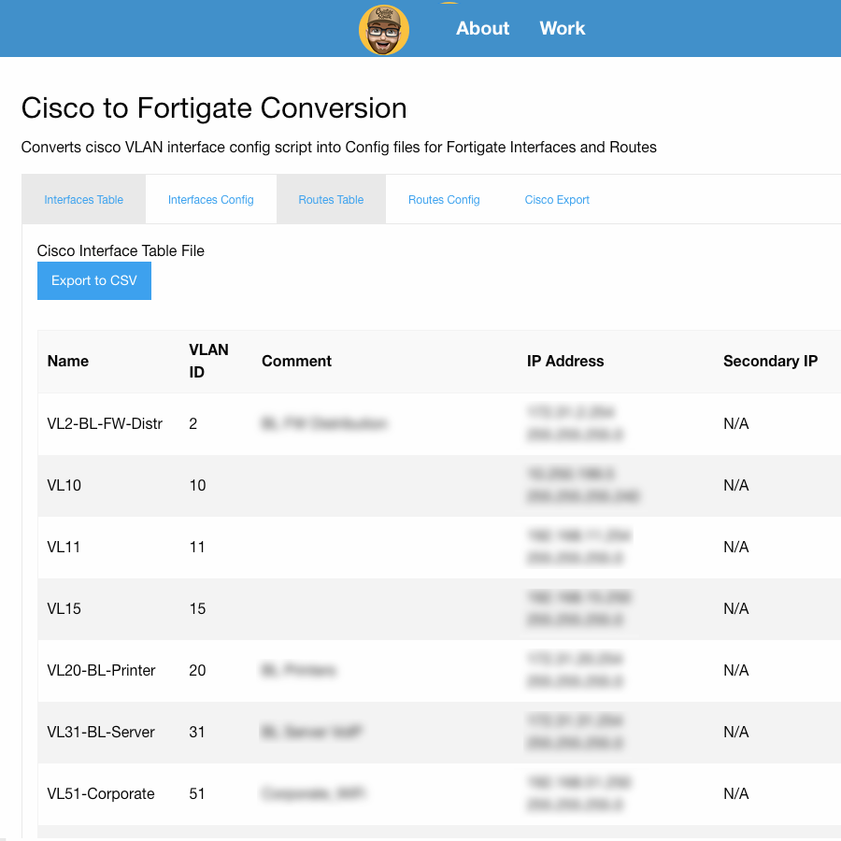Click the VL20-BL-Printer name cell

(101, 670)
